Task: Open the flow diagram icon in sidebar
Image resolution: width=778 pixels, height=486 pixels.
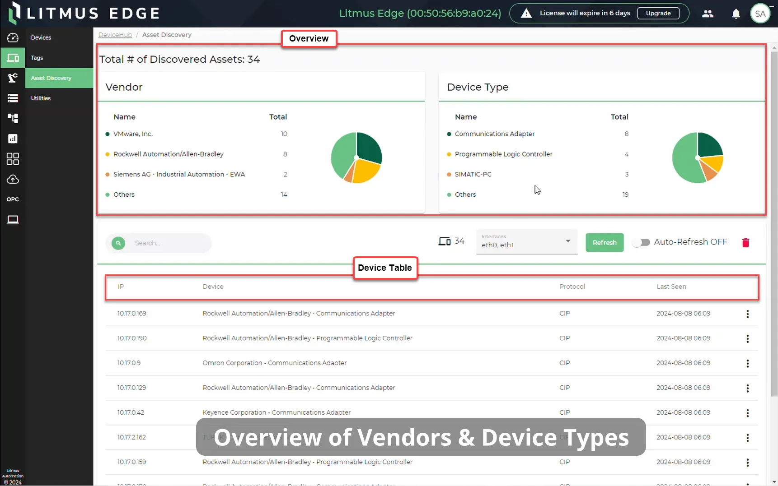Action: click(x=13, y=118)
